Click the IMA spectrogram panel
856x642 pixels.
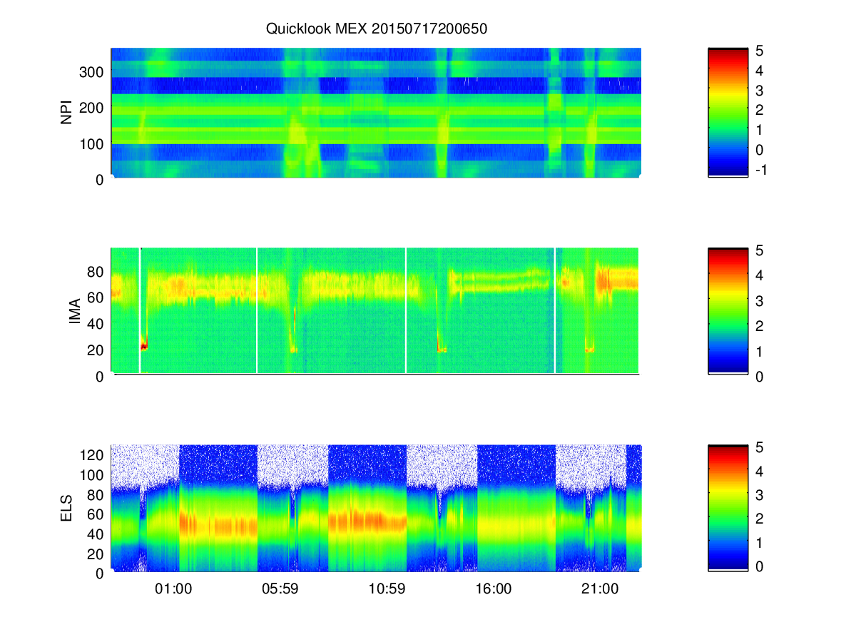374,311
